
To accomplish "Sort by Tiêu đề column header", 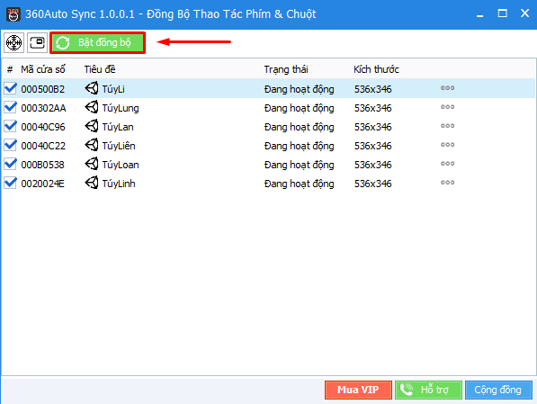I will (x=100, y=69).
